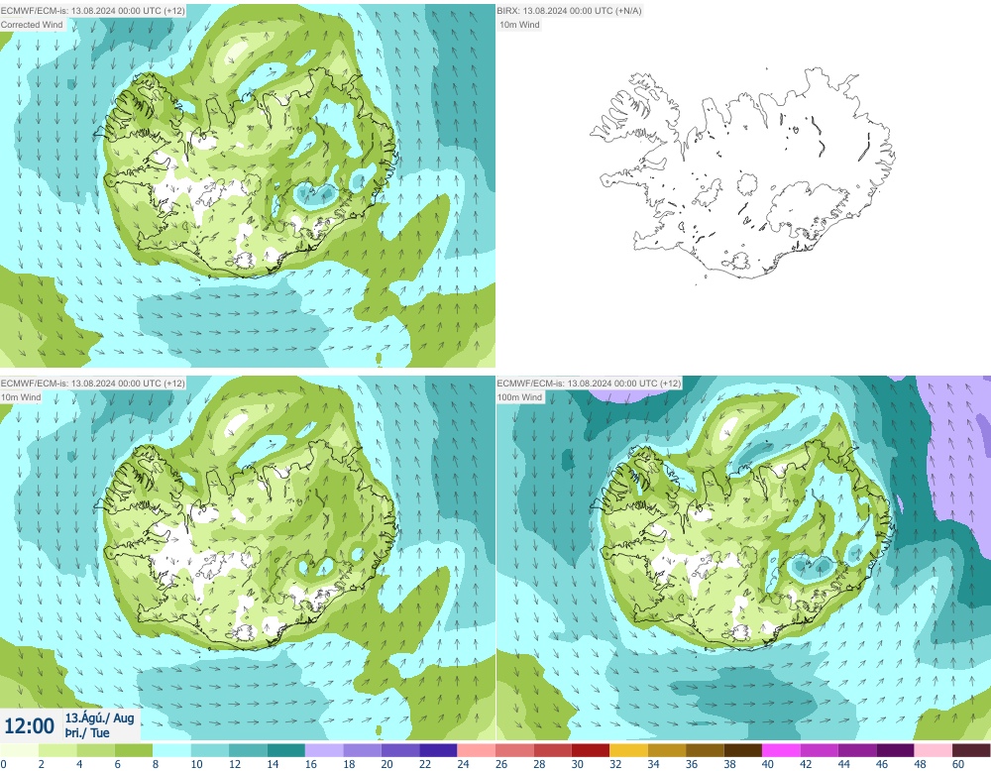Click the 100m Wind map panel
This screenshot has height=771, width=991.
click(x=743, y=559)
